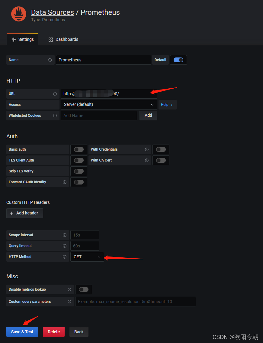Focus the Whitelisted Cookies Add Name field
Screen dimensions: 263x343
[99, 116]
